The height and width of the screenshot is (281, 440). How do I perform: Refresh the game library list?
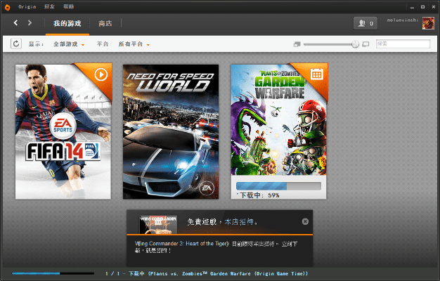(x=17, y=44)
